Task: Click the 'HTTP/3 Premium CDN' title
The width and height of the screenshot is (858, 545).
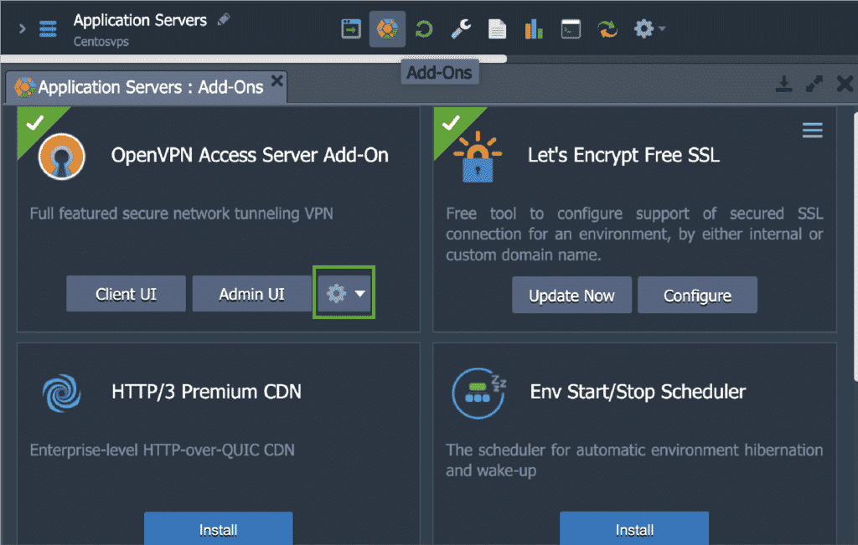Action: (x=206, y=392)
